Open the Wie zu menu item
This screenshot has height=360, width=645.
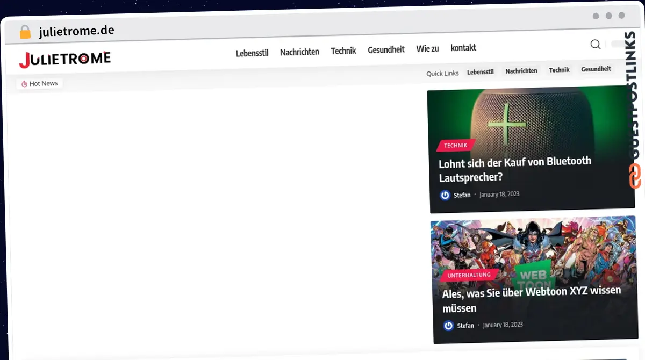(427, 49)
